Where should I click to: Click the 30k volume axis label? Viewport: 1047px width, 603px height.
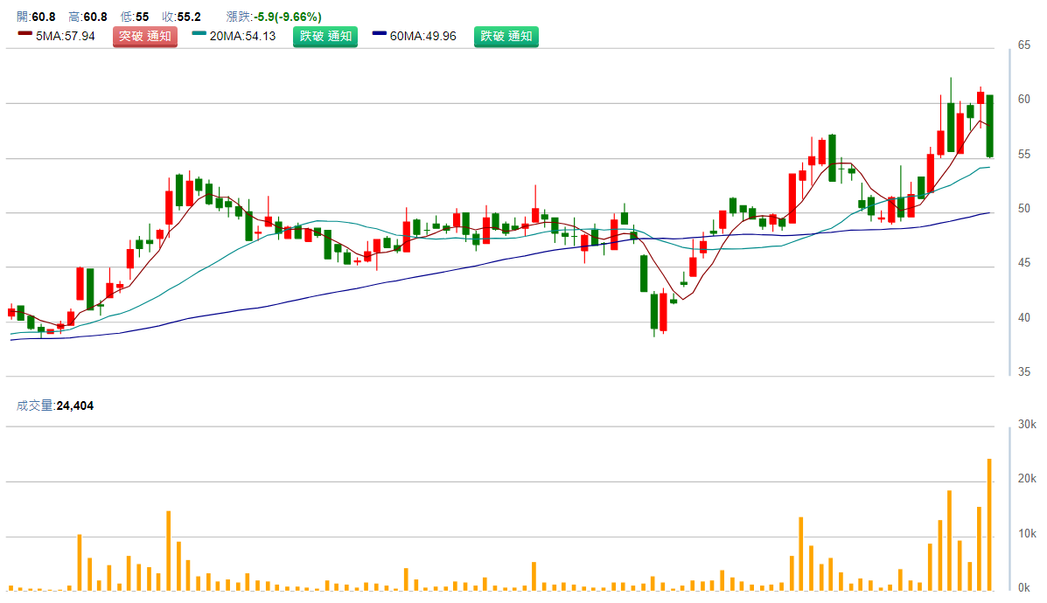1027,424
